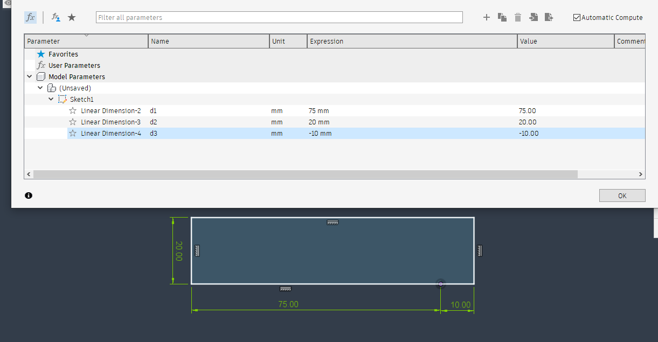Image resolution: width=658 pixels, height=342 pixels.
Task: Click inside the Filter all parameters field
Action: (x=279, y=17)
